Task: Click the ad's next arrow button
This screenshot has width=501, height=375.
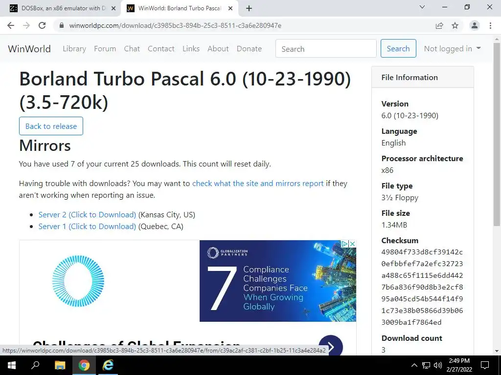Action: tap(331, 346)
